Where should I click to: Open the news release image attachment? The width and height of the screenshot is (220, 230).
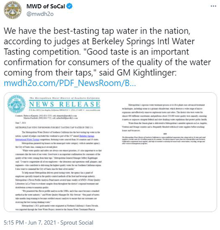[110, 152]
